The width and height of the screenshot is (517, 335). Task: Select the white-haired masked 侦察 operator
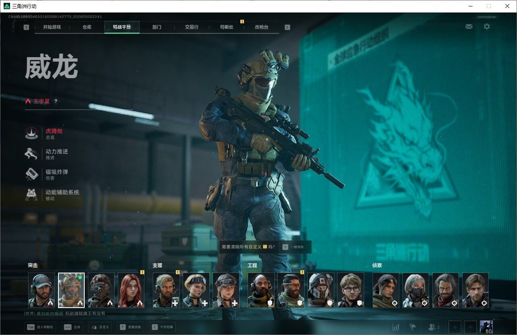(416, 290)
